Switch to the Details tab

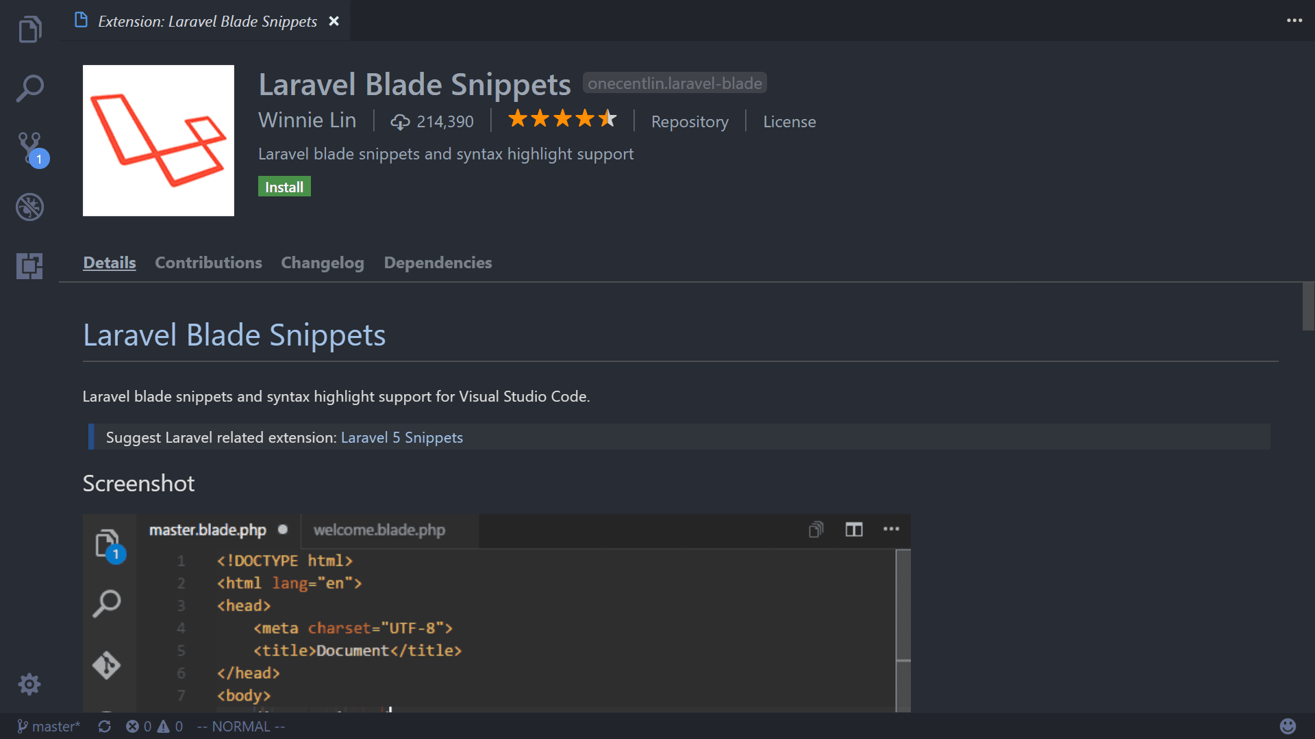[x=109, y=262]
